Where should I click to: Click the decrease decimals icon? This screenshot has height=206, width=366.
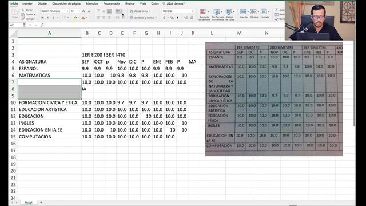[192, 18]
